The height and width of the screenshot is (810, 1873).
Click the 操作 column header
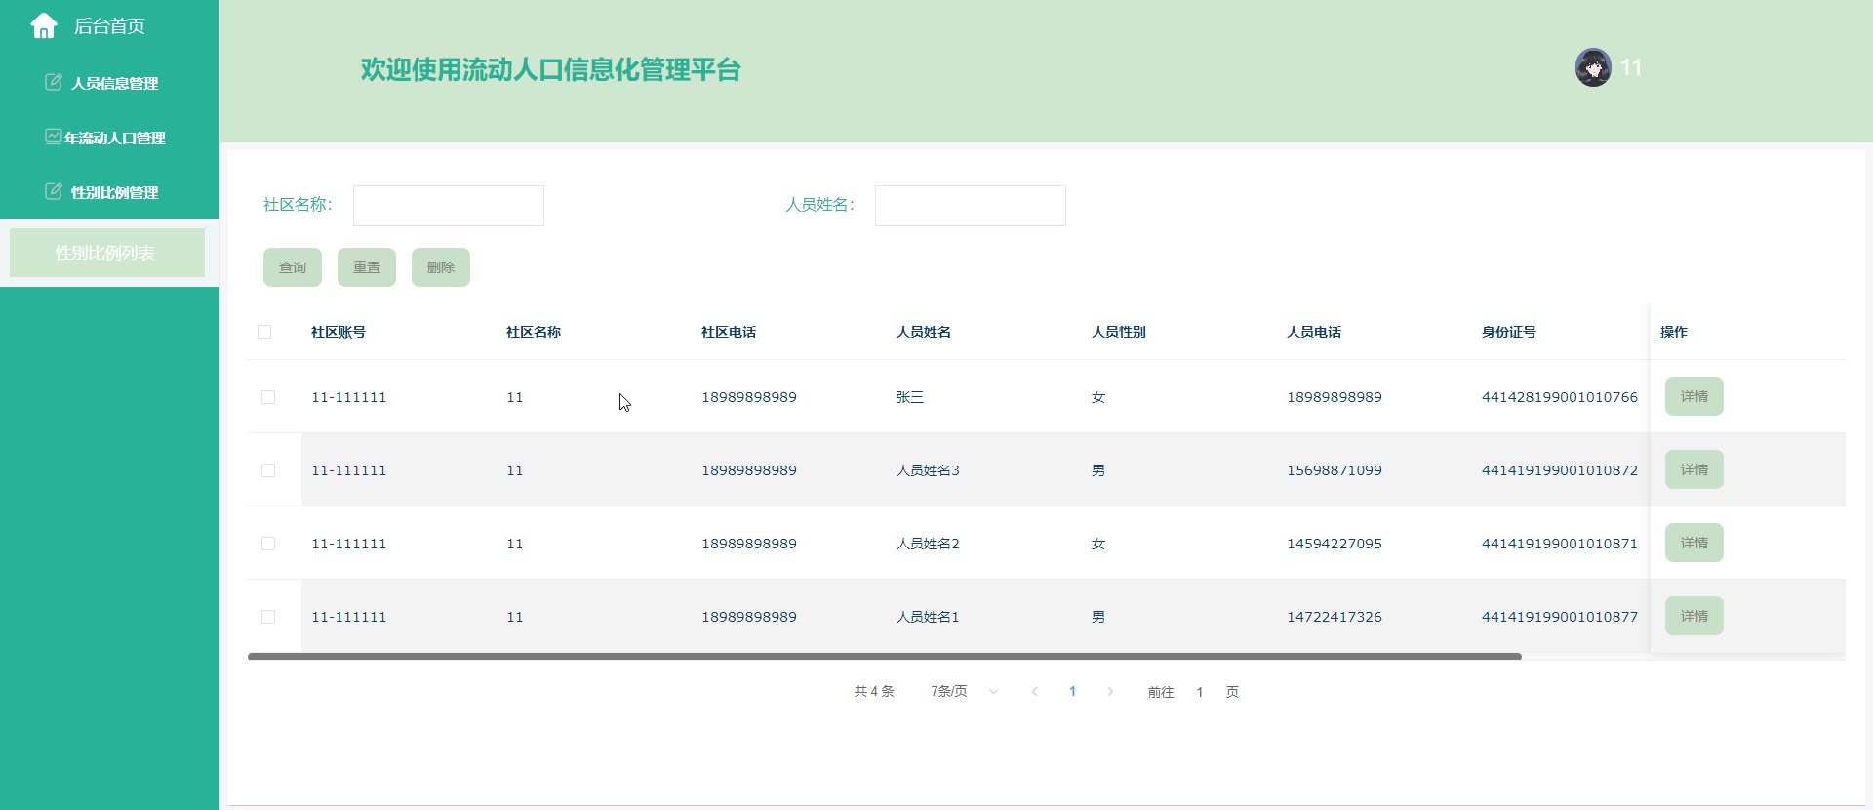[1674, 332]
